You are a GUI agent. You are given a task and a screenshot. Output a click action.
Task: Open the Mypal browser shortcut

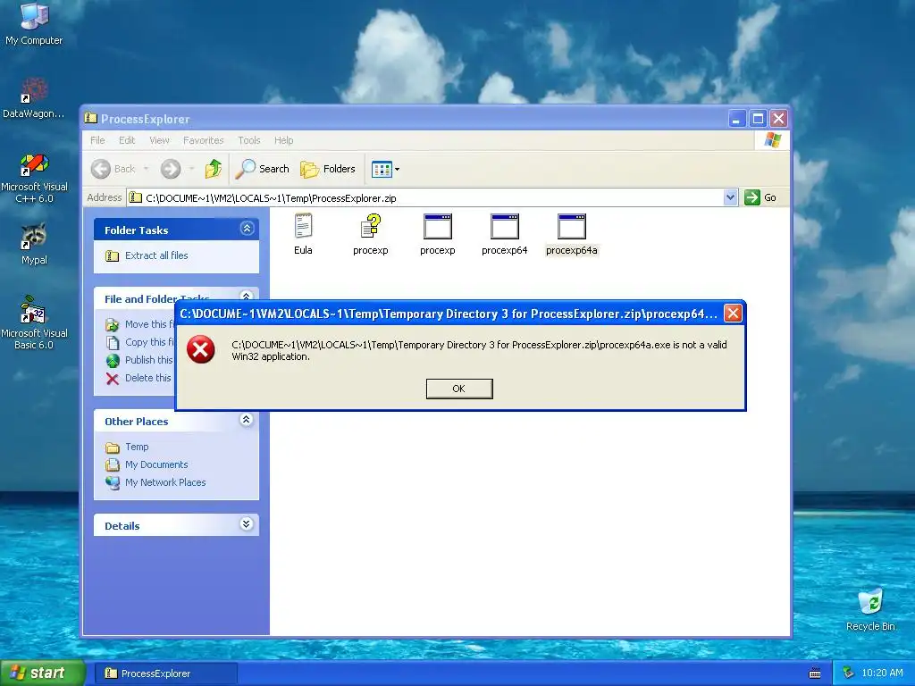[x=34, y=244]
